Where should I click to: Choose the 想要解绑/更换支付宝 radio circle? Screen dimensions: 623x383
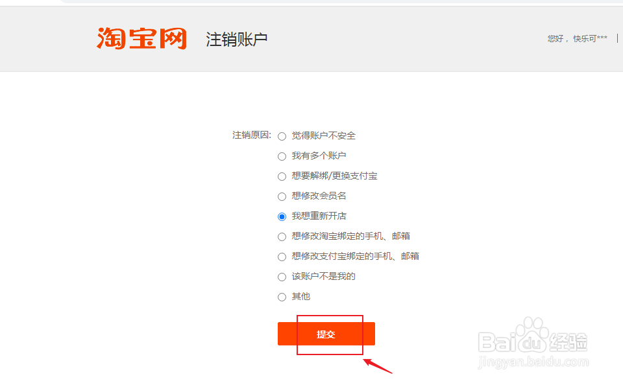tap(282, 177)
